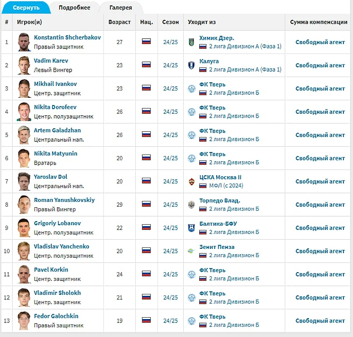Screen dimensions: 353x337
Task: Click Zenit Penza club crest icon
Action: point(191,251)
